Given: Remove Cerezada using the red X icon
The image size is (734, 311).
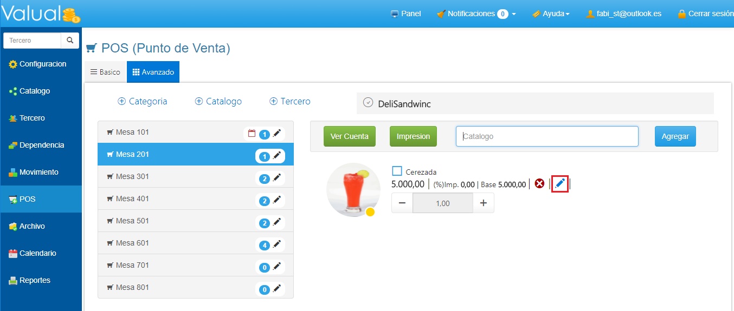Looking at the screenshot, I should point(539,184).
